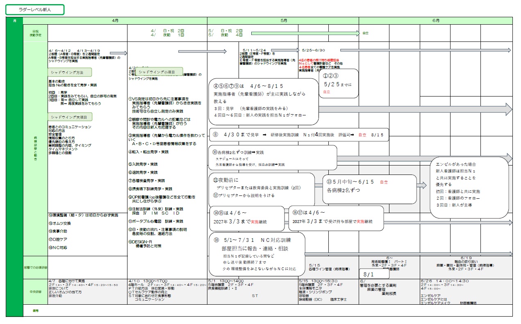Click the ⑥退院見学・実践 line
The height and width of the screenshot is (324, 521).
point(143,172)
